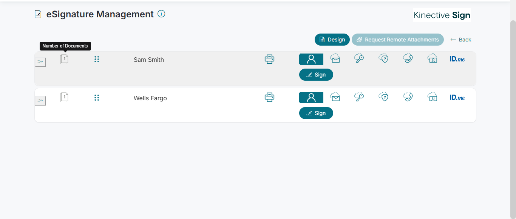Toggle in-person signing for Wells Fargo
The image size is (516, 219).
[311, 98]
